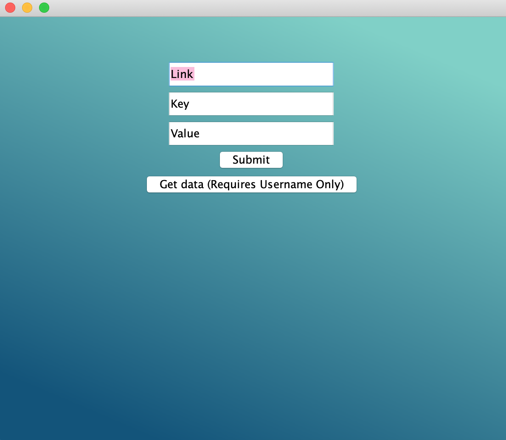Select the Key input field

(251, 103)
